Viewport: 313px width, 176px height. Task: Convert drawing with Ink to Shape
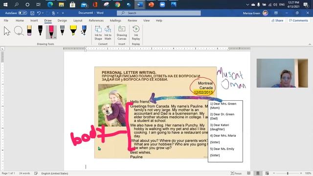(98, 33)
